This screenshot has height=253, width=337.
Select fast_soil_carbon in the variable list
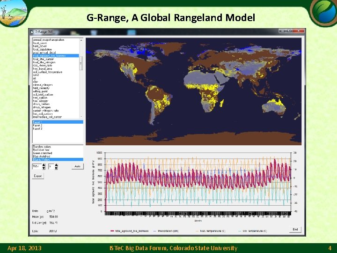point(43,114)
